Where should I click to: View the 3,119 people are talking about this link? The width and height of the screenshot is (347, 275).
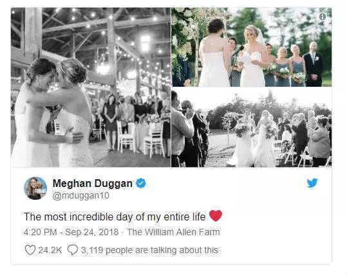tap(149, 250)
